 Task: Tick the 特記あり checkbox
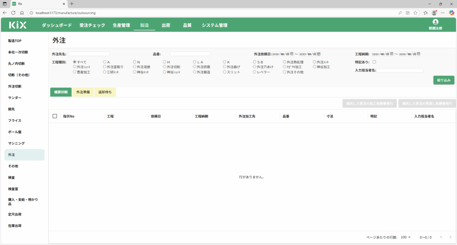click(x=374, y=62)
